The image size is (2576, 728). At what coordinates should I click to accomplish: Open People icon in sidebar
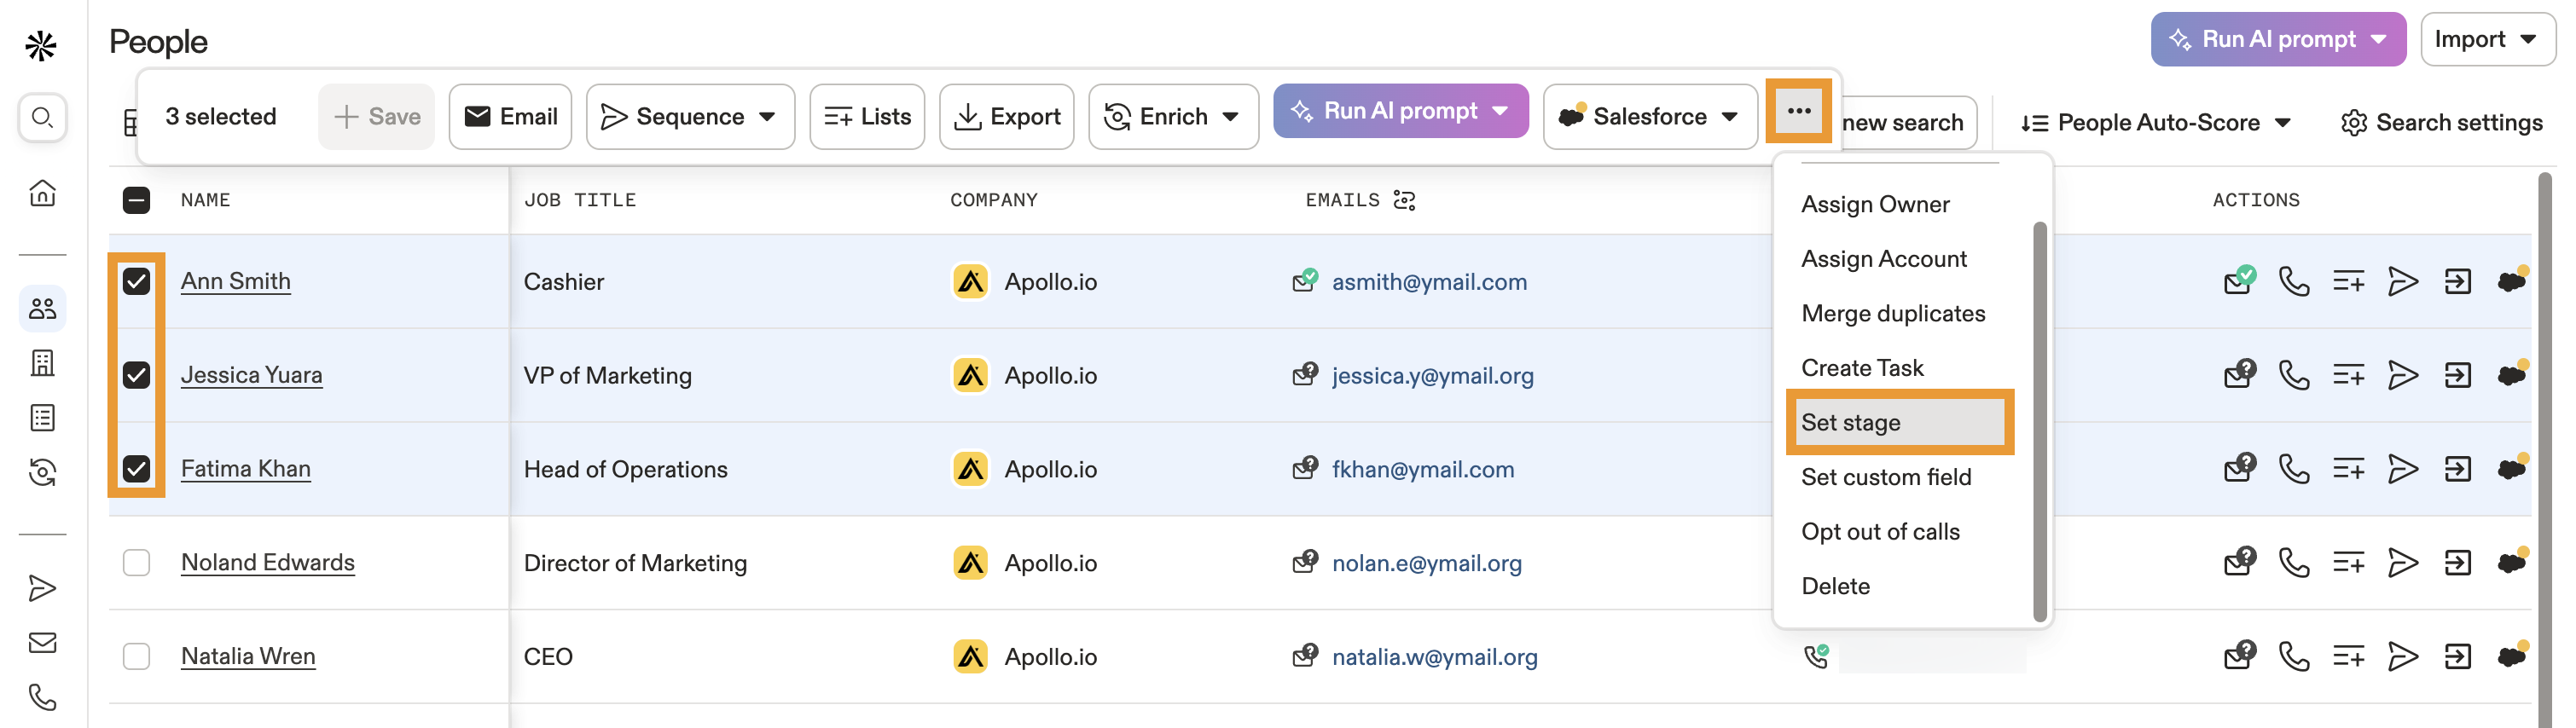pos(42,309)
